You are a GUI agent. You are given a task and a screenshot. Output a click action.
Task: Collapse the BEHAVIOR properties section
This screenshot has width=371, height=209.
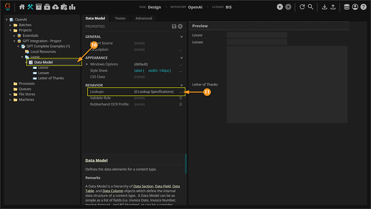click(x=181, y=85)
